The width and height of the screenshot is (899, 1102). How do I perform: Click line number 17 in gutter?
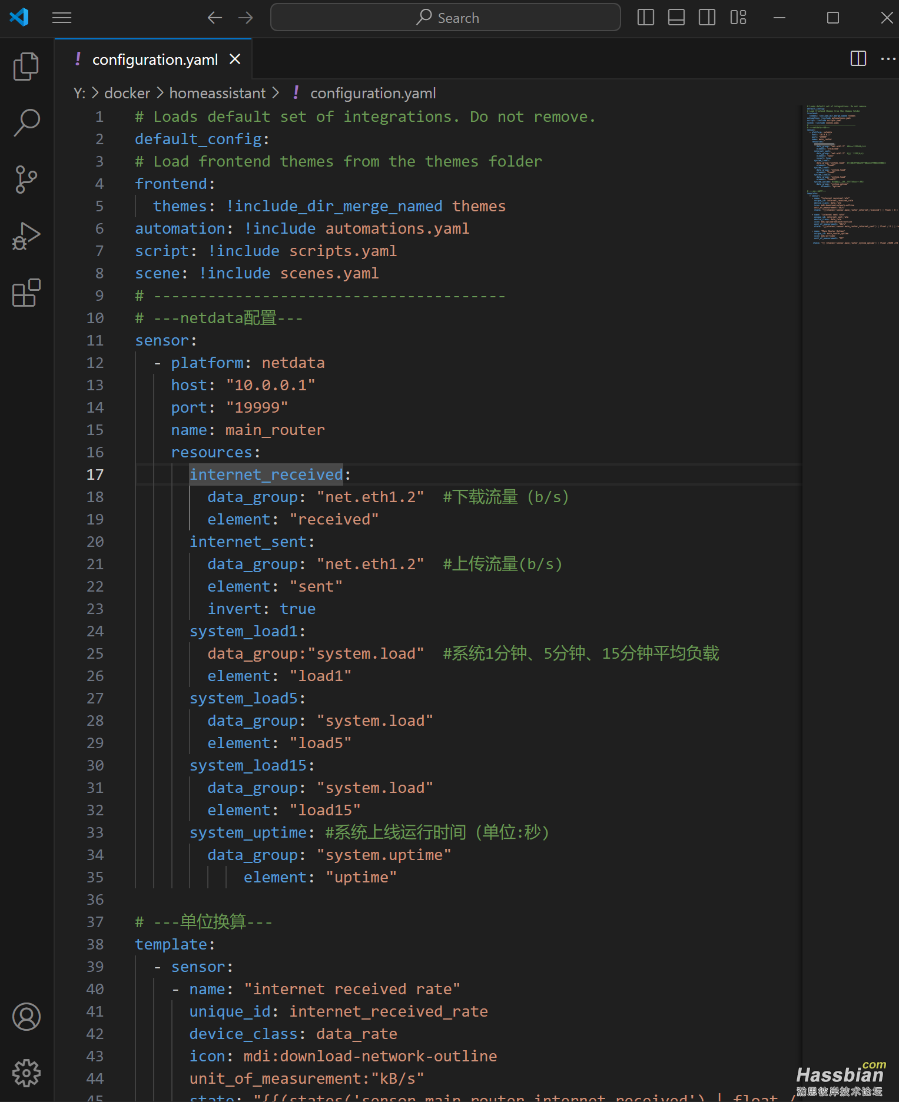95,475
